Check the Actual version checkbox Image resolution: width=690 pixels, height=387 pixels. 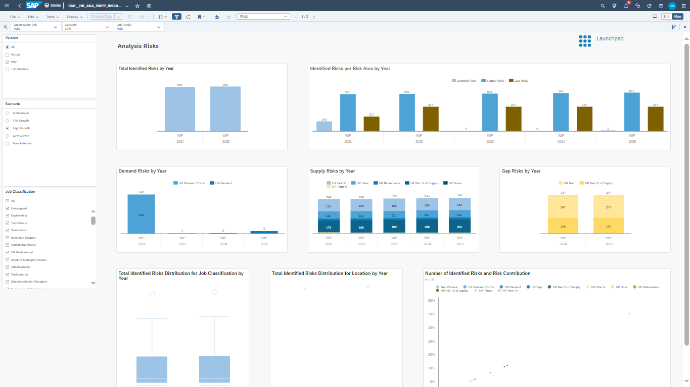7,54
